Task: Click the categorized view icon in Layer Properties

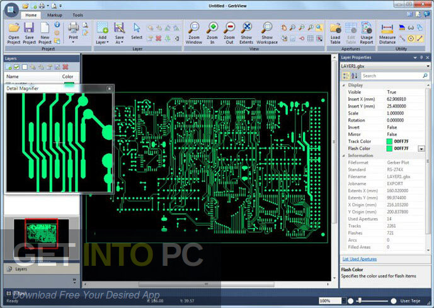Action: point(346,76)
